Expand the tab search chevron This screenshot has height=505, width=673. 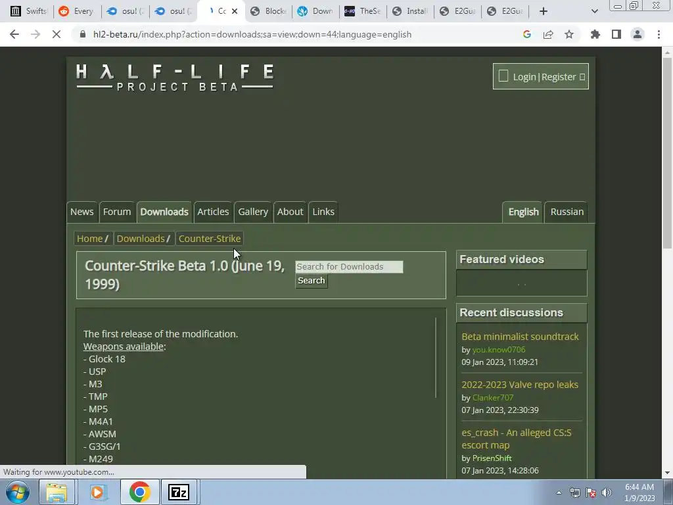click(x=594, y=11)
